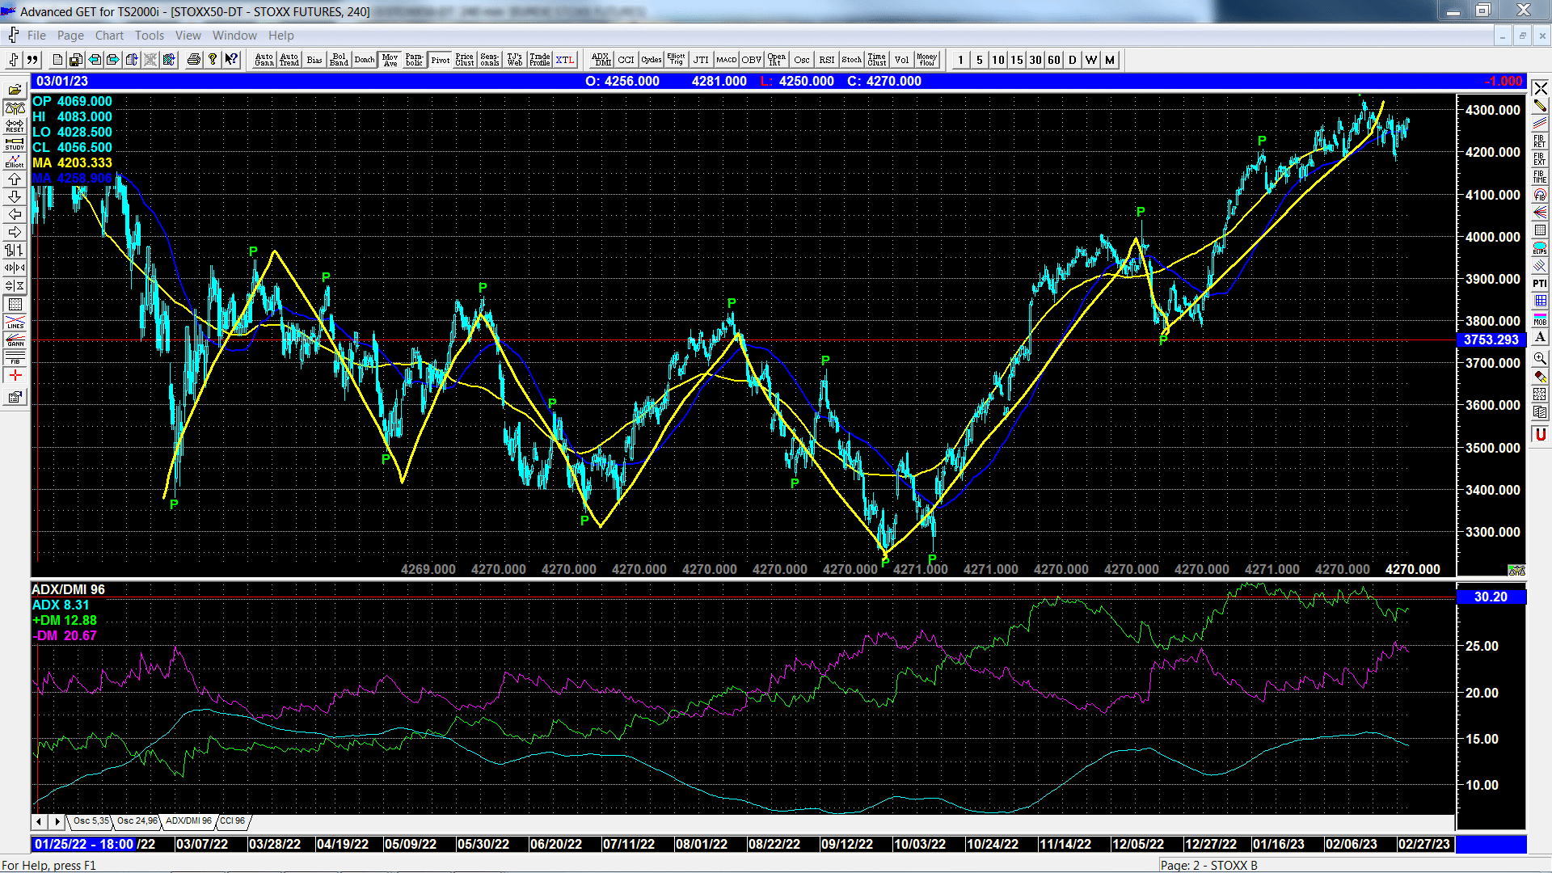Viewport: 1552px width, 873px height.
Task: Open the Help menu
Action: 281,36
